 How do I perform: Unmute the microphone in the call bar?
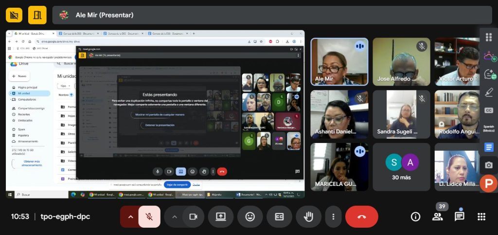pos(149,217)
